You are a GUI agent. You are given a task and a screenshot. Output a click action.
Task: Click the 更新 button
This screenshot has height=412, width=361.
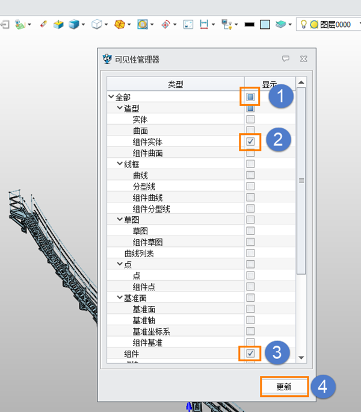[284, 387]
